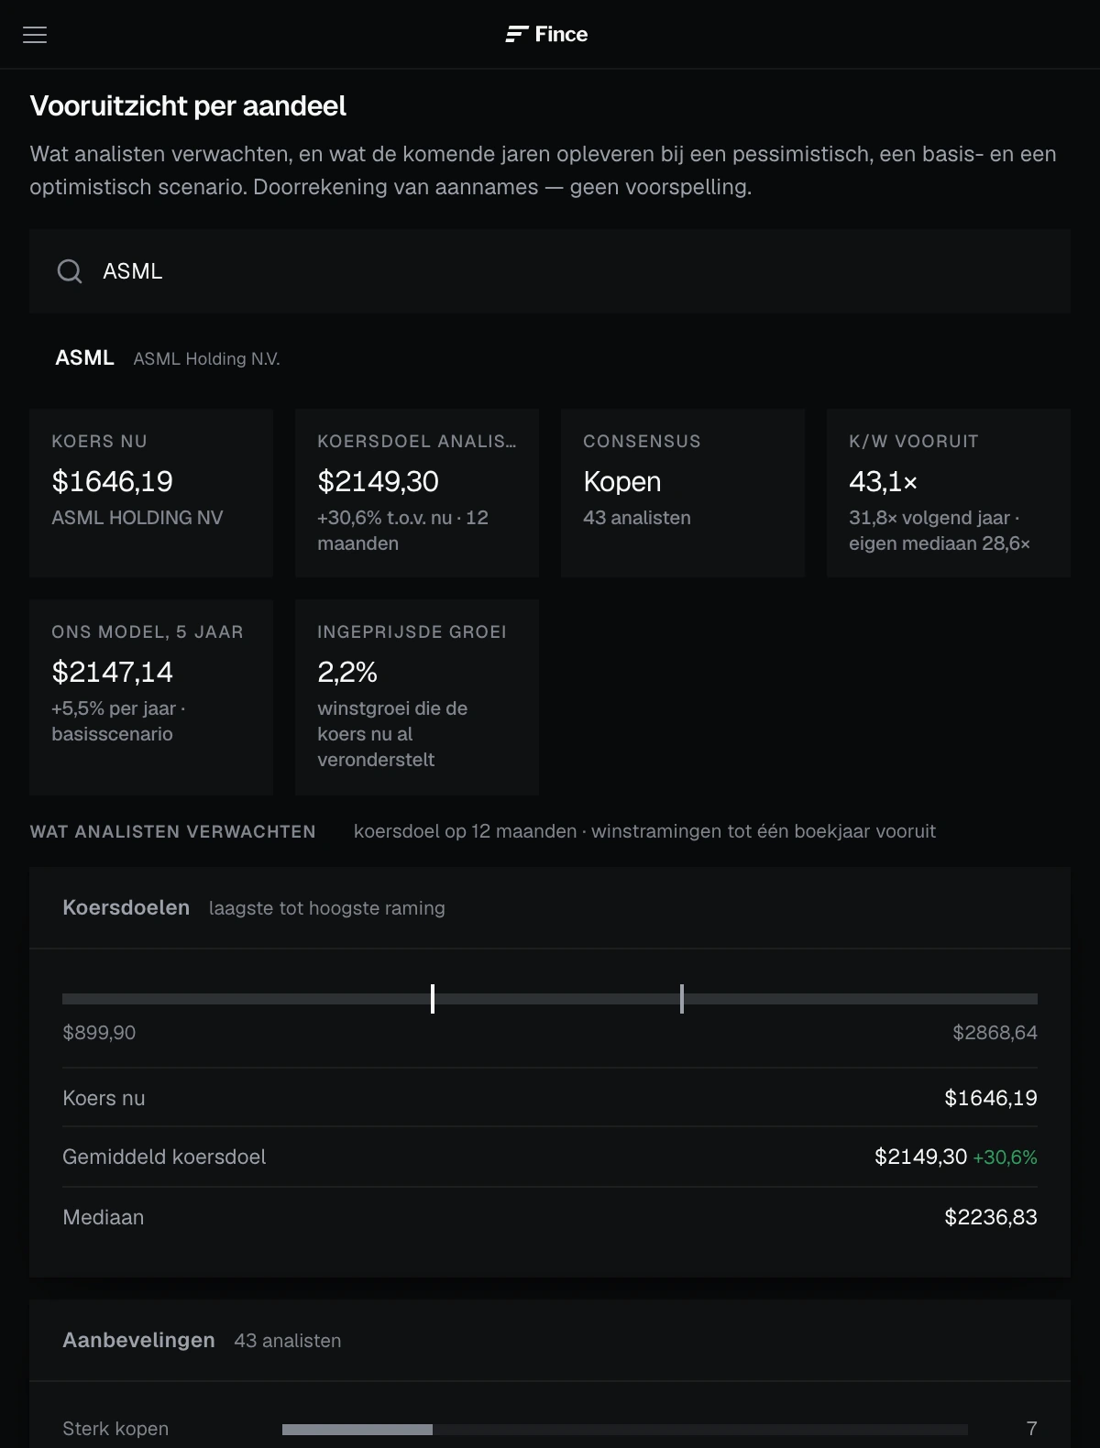This screenshot has height=1448, width=1100.
Task: Click the '43 analisten' text under Kopen
Action: coord(637,518)
